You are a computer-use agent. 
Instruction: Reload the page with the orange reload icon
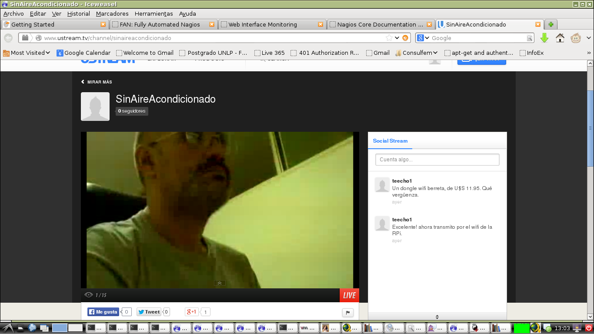click(x=405, y=38)
